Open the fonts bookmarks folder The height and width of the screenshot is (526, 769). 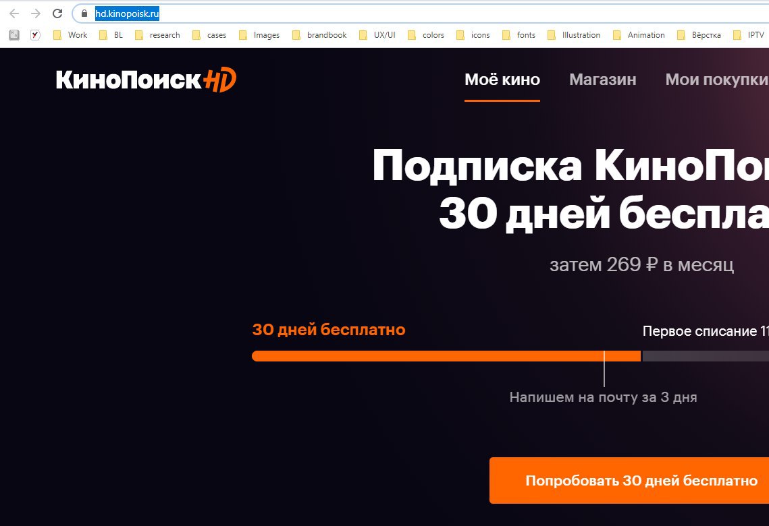click(519, 35)
